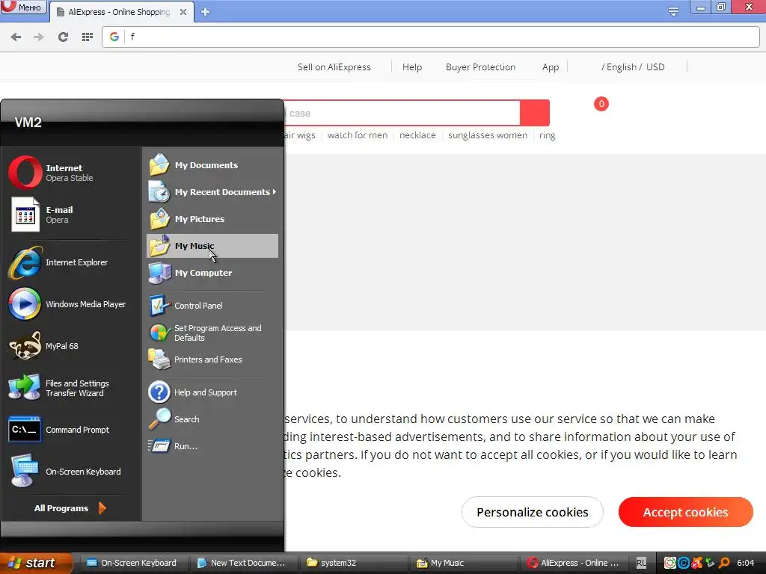
Task: Click the Google search engine icon in address bar
Action: pos(114,37)
